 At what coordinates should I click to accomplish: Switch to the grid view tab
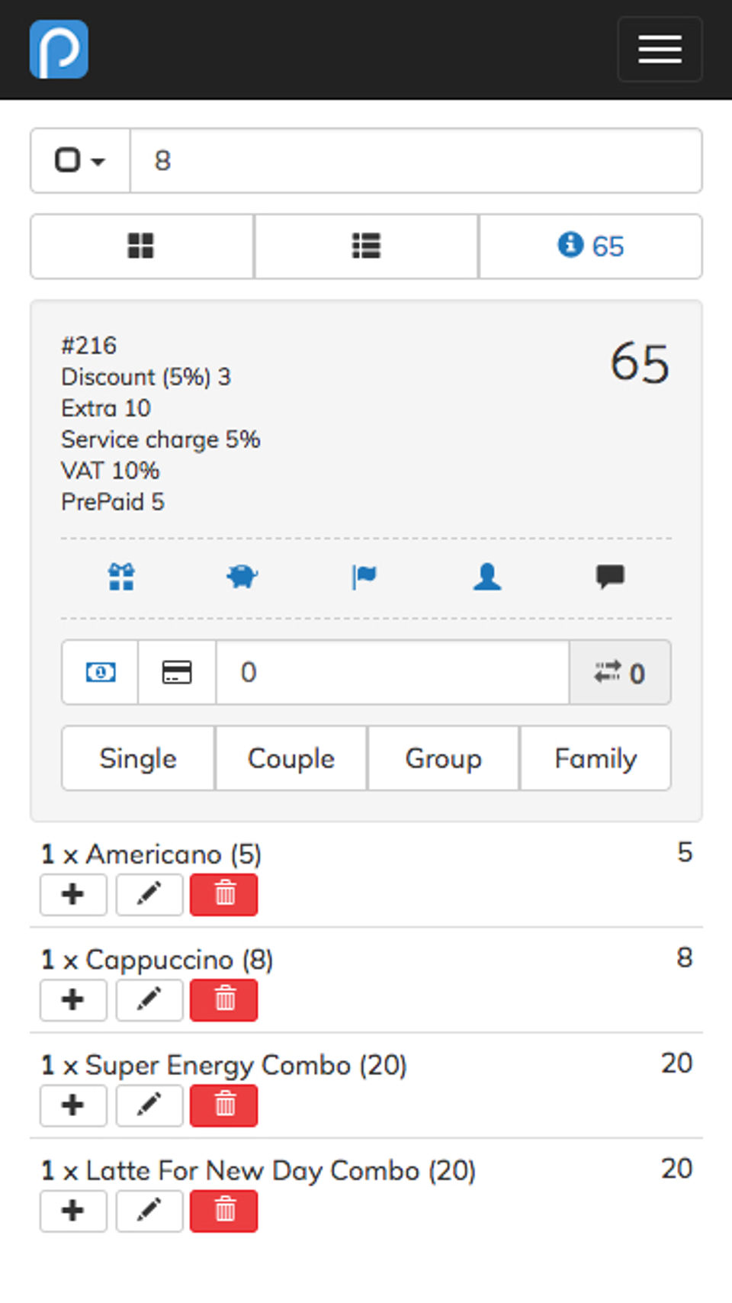[x=142, y=246]
